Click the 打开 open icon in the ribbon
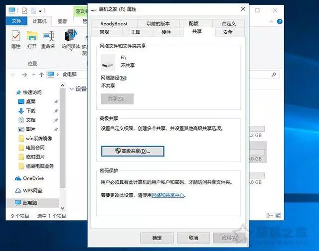 pos(32,40)
